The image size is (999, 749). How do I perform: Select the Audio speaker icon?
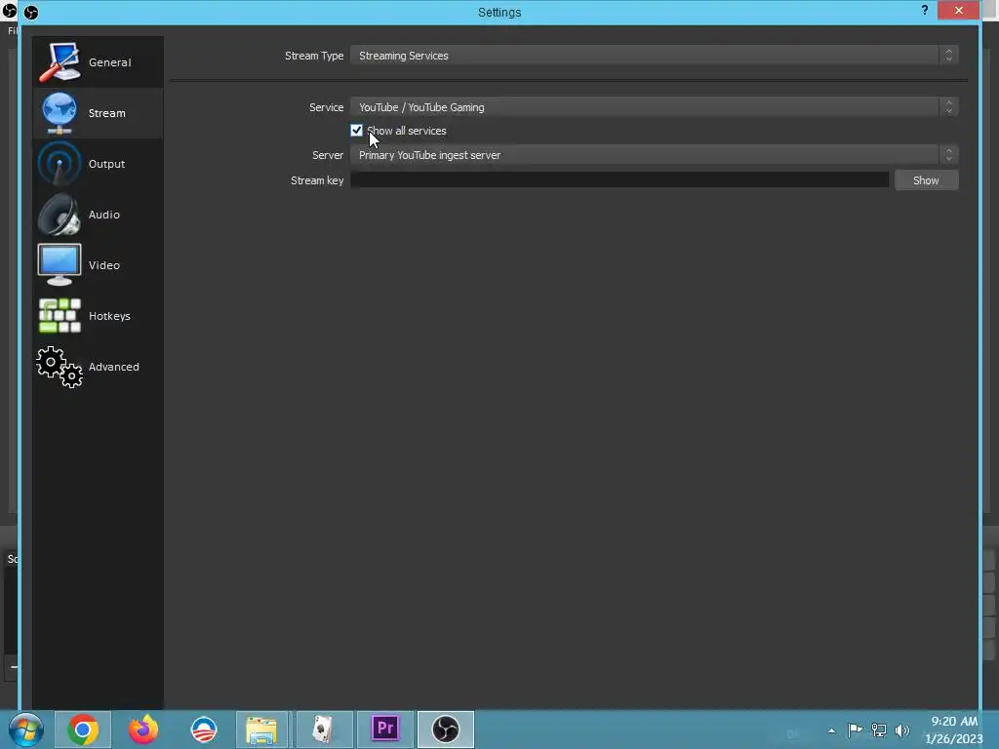pos(60,215)
